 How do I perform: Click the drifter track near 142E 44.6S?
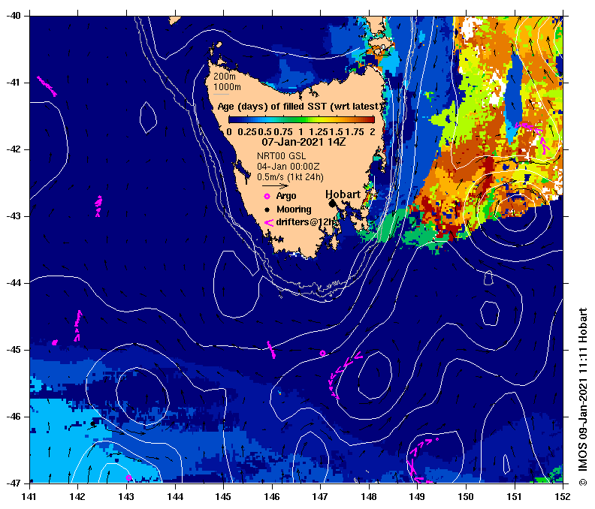click(x=78, y=325)
